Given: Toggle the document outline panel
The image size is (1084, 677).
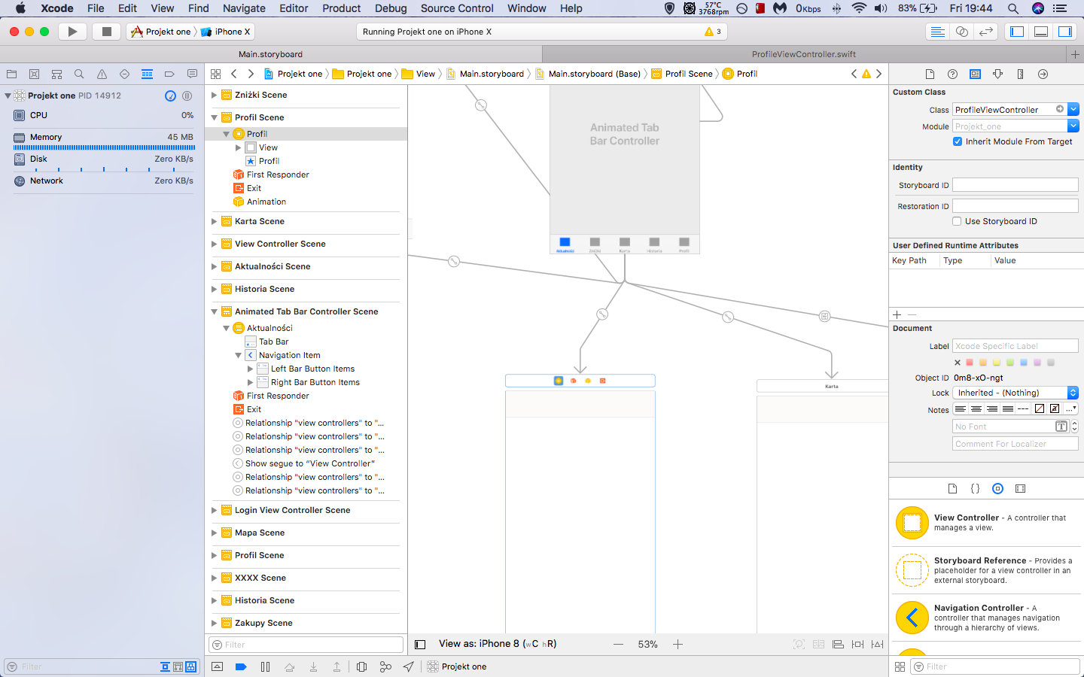Looking at the screenshot, I should click(x=420, y=645).
